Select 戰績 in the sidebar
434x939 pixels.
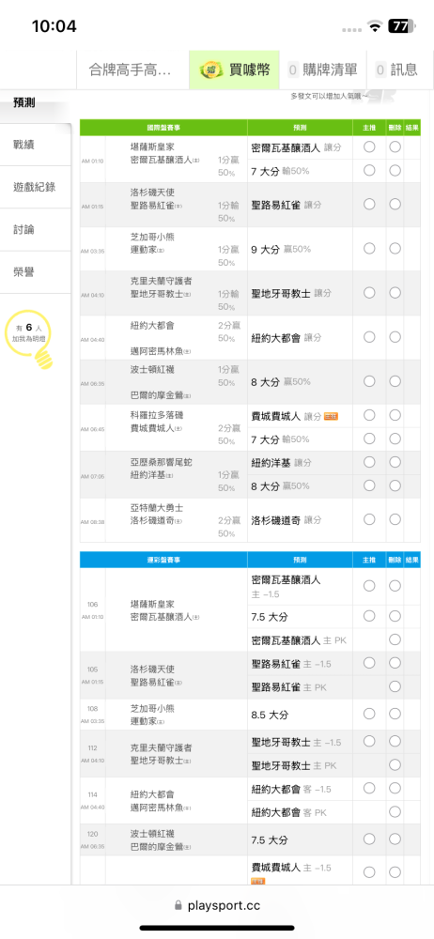[35, 145]
